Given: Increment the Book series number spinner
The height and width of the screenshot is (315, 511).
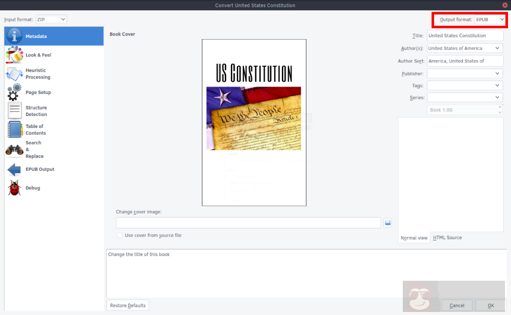Looking at the screenshot, I should [500, 108].
